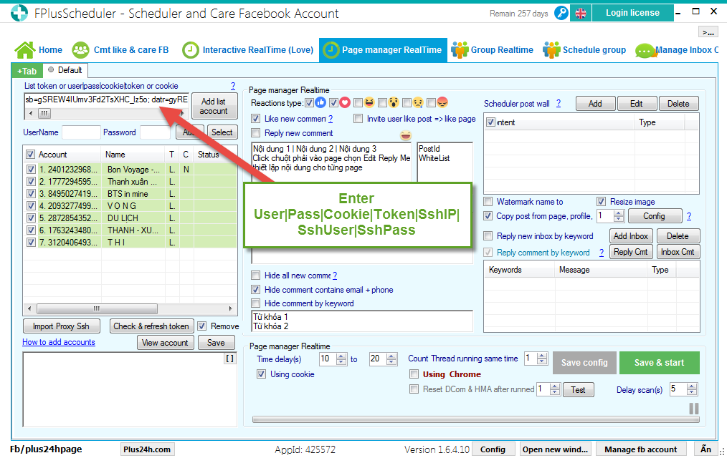
Task: Click Import Proxy Ssh button
Action: [x=61, y=326]
